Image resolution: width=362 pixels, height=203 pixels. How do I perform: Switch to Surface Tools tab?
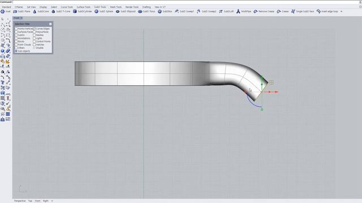(84, 7)
